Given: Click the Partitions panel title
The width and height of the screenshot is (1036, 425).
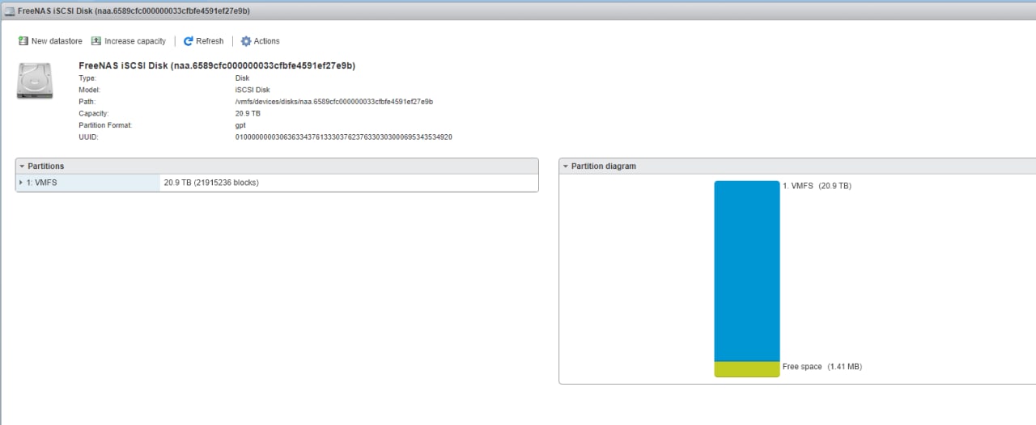Looking at the screenshot, I should [x=45, y=166].
